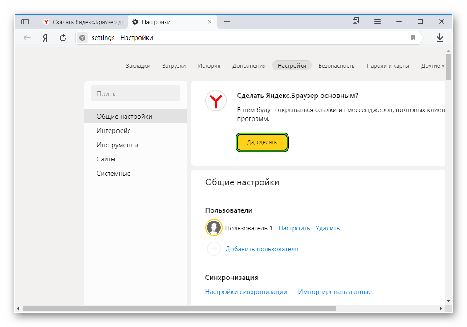Select Интерфейс in sidebar
The width and height of the screenshot is (467, 327).
(x=136, y=131)
